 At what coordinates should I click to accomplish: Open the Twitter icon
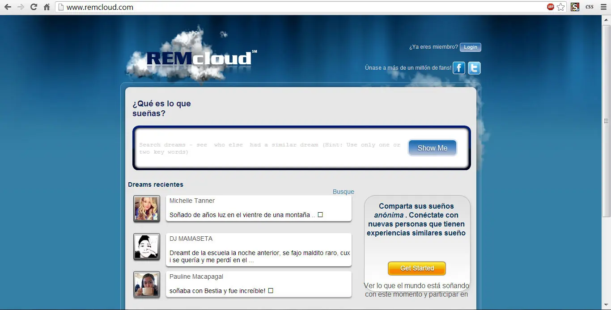click(474, 68)
